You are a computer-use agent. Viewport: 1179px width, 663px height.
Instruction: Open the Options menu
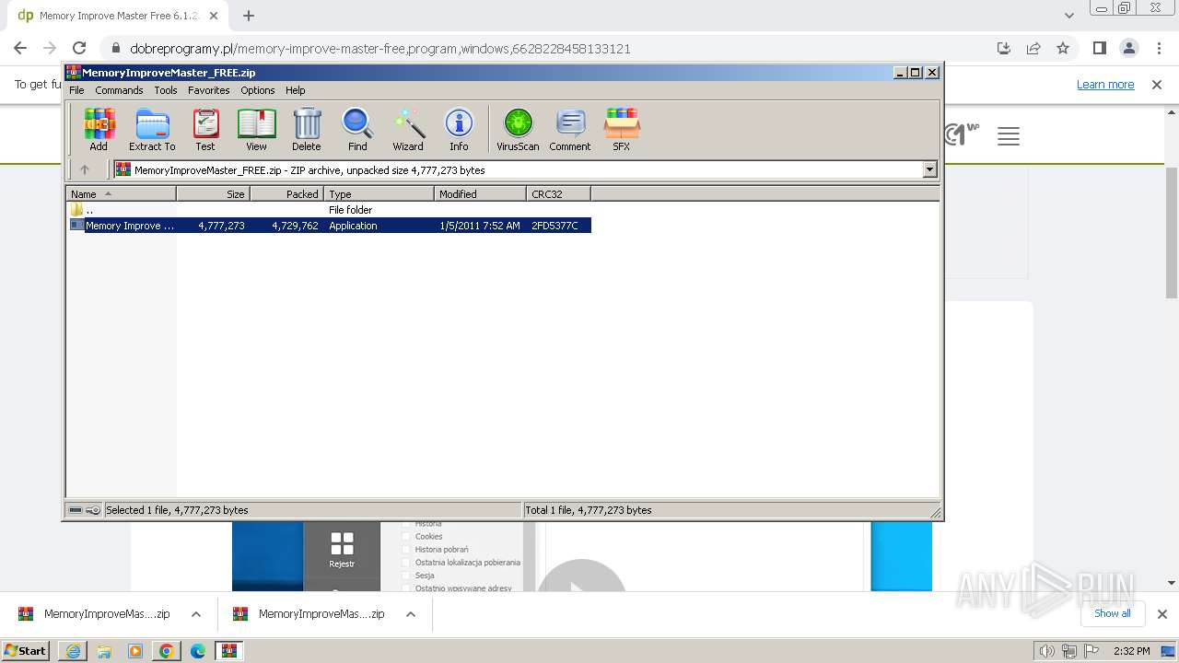258,90
